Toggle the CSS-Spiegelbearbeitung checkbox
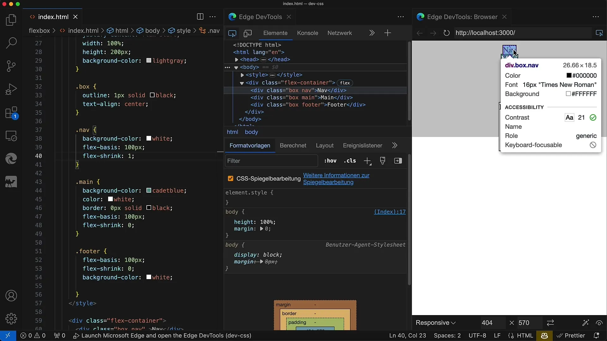Image resolution: width=607 pixels, height=341 pixels. click(230, 179)
